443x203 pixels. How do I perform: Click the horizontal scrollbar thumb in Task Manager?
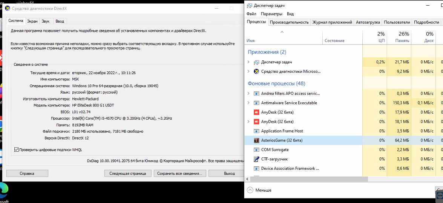point(308,179)
